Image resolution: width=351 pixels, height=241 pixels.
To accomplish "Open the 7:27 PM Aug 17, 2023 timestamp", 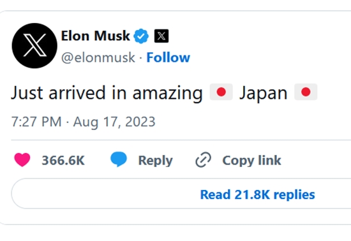I will coord(83,122).
